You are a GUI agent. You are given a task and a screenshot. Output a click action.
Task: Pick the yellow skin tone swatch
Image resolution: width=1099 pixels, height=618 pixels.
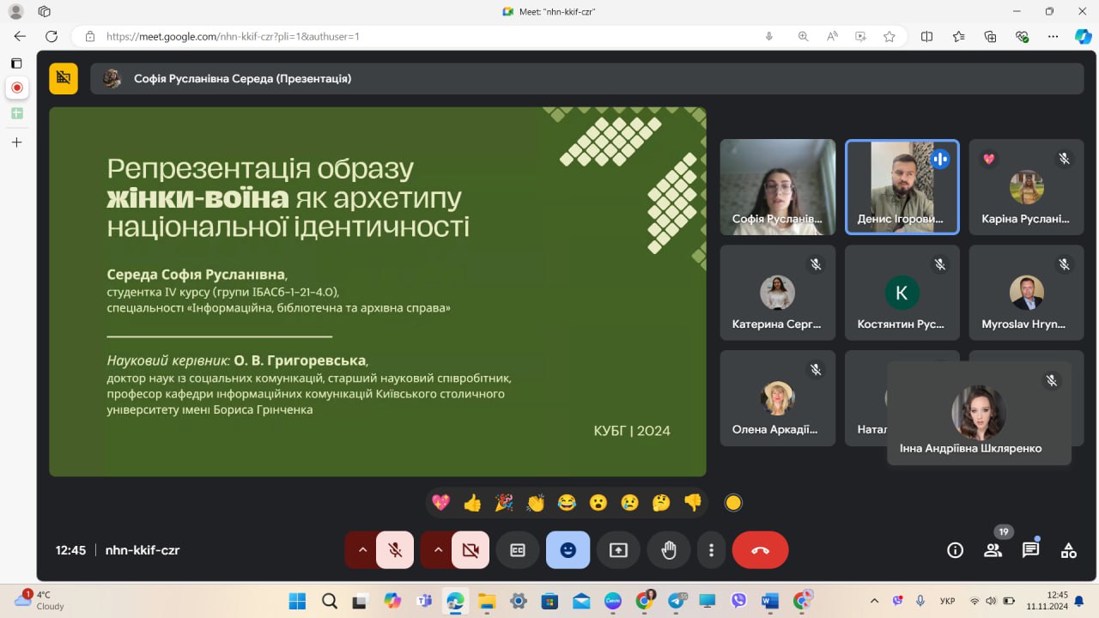pos(732,503)
